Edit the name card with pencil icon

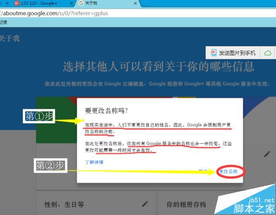[267, 154]
